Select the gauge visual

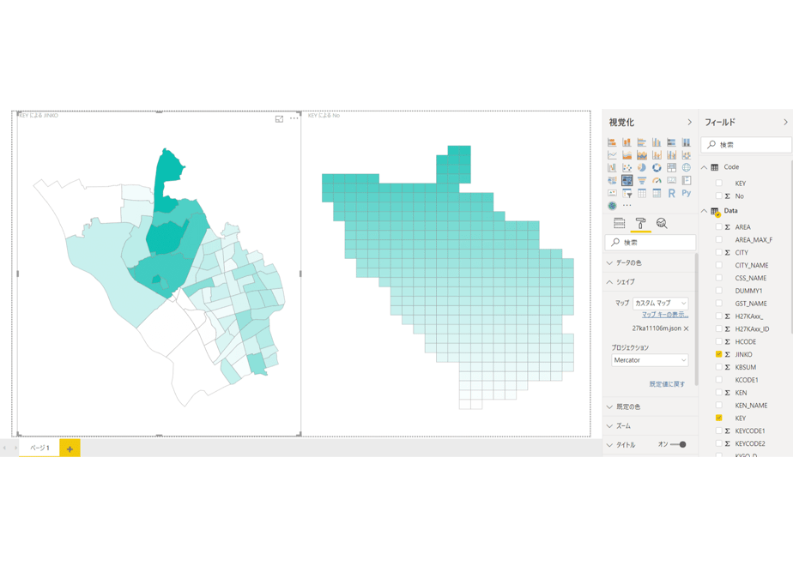(x=657, y=180)
